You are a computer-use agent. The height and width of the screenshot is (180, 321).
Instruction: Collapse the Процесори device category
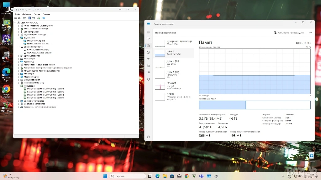(x=18, y=86)
